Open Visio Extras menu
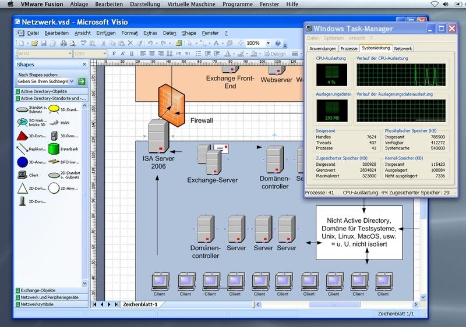 click(150, 33)
